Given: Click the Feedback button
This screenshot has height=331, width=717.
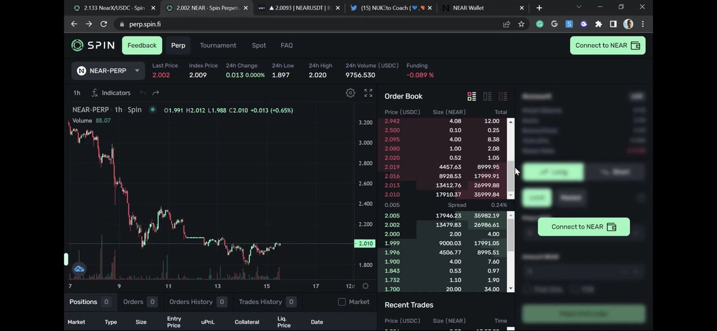Looking at the screenshot, I should click(x=142, y=45).
